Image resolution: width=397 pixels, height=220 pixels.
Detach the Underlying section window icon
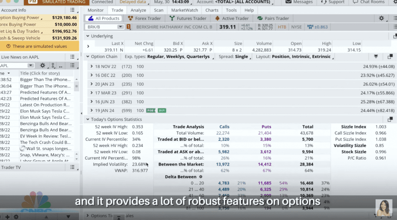(x=395, y=36)
